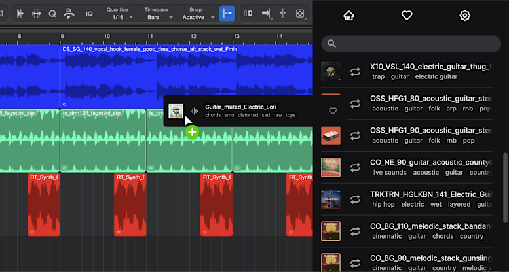
Task: Click the "trap" tag on first sample
Action: click(379, 76)
